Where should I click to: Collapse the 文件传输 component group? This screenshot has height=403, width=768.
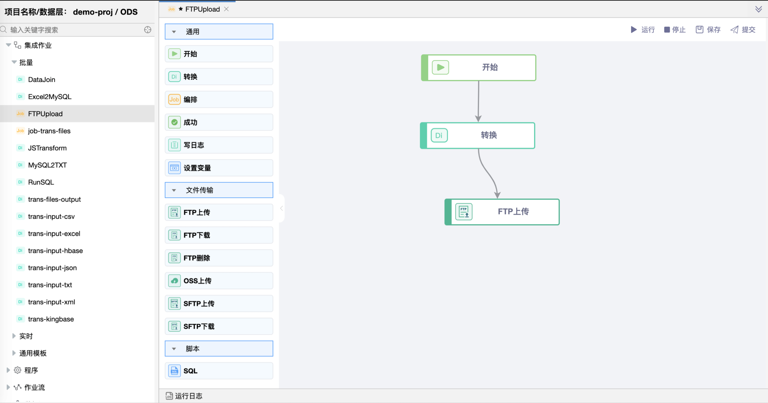(174, 190)
